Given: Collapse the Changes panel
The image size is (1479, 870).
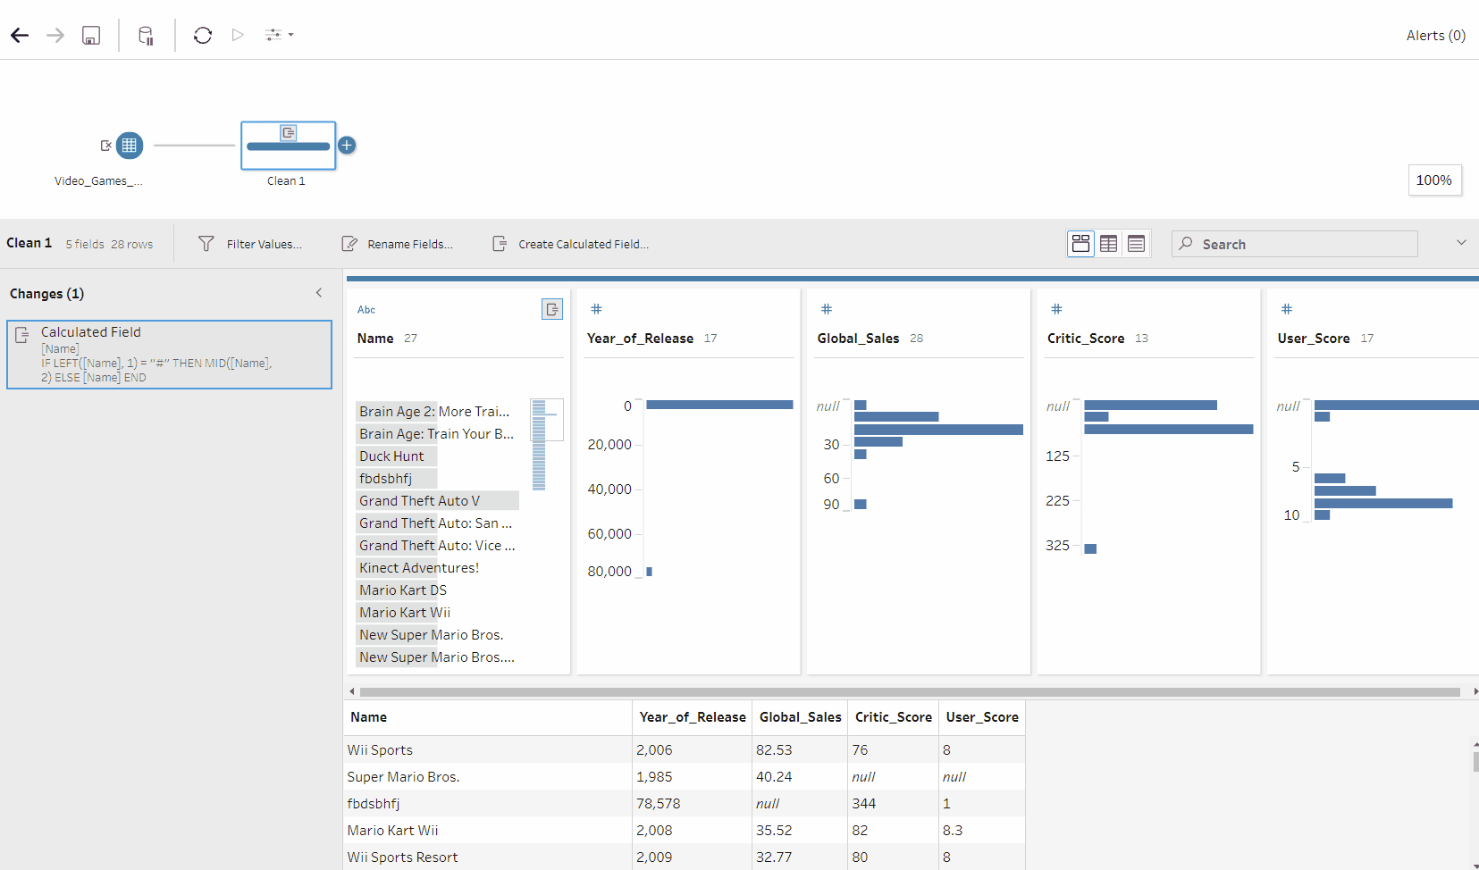Looking at the screenshot, I should pos(319,293).
